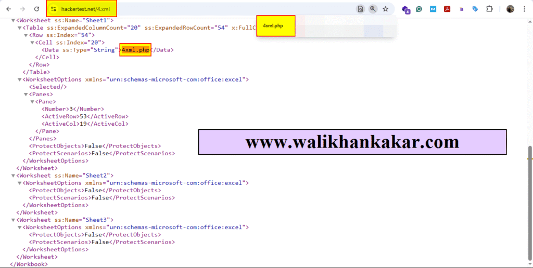Image resolution: width=533 pixels, height=268 pixels.
Task: Collapse the Worksheet Sheet1 node
Action: point(13,20)
